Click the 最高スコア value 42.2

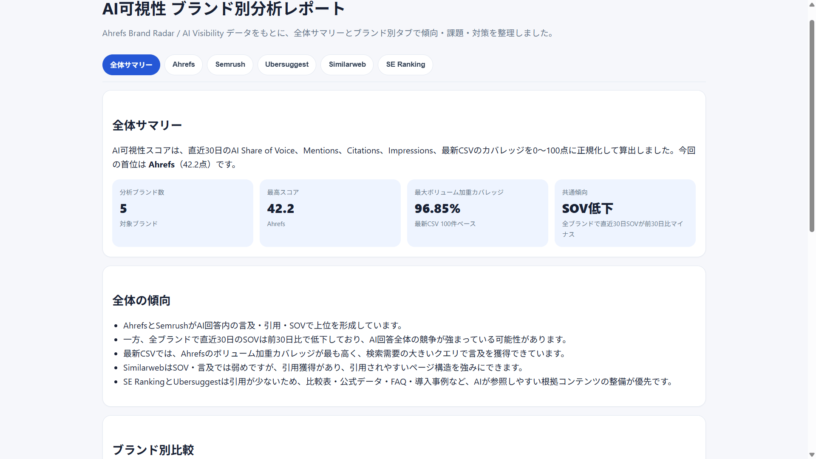(280, 209)
